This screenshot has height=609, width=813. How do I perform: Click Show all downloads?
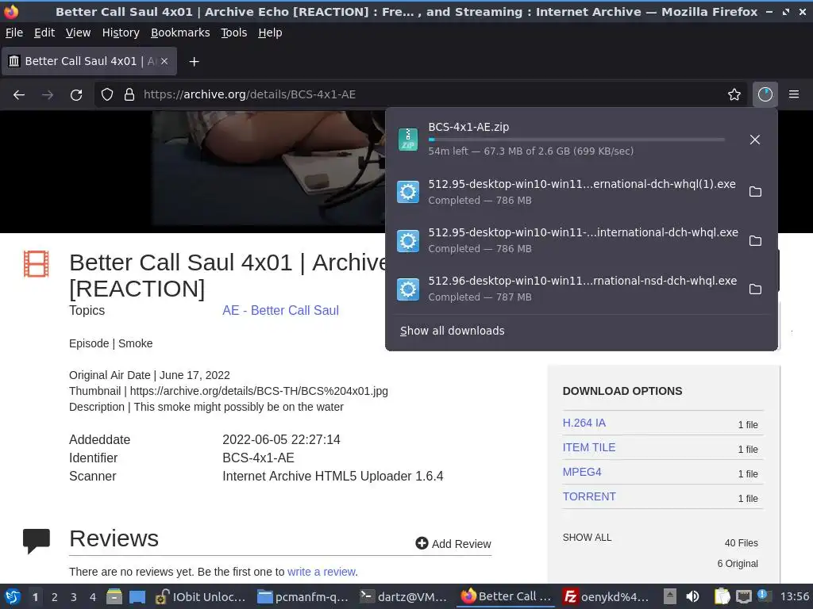pos(452,331)
